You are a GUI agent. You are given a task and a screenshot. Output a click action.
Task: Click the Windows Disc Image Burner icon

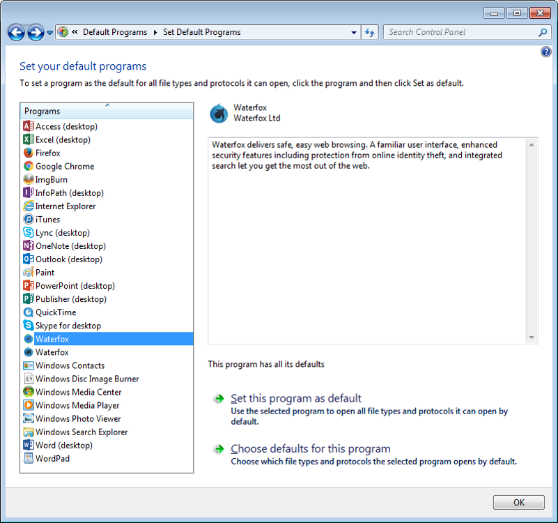pos(29,379)
